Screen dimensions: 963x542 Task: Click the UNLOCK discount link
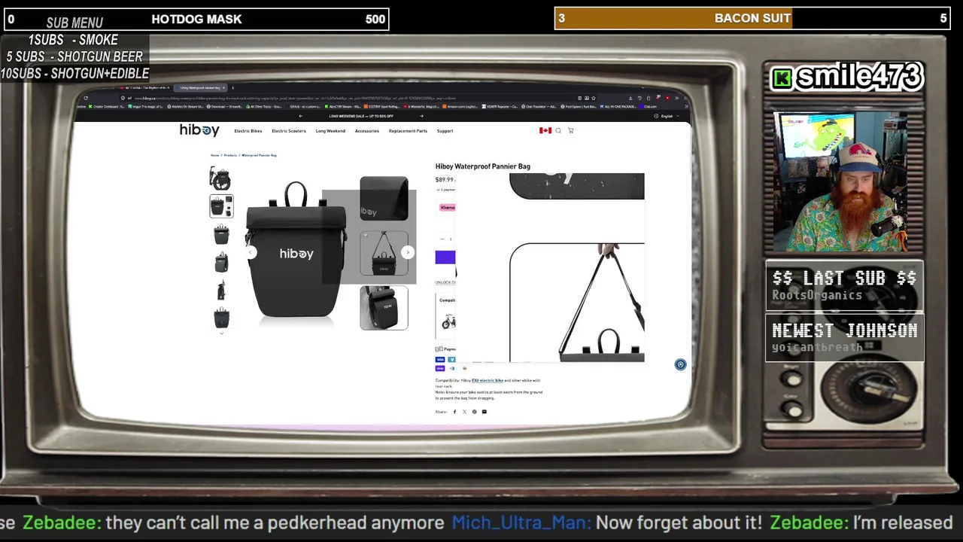coord(445,282)
